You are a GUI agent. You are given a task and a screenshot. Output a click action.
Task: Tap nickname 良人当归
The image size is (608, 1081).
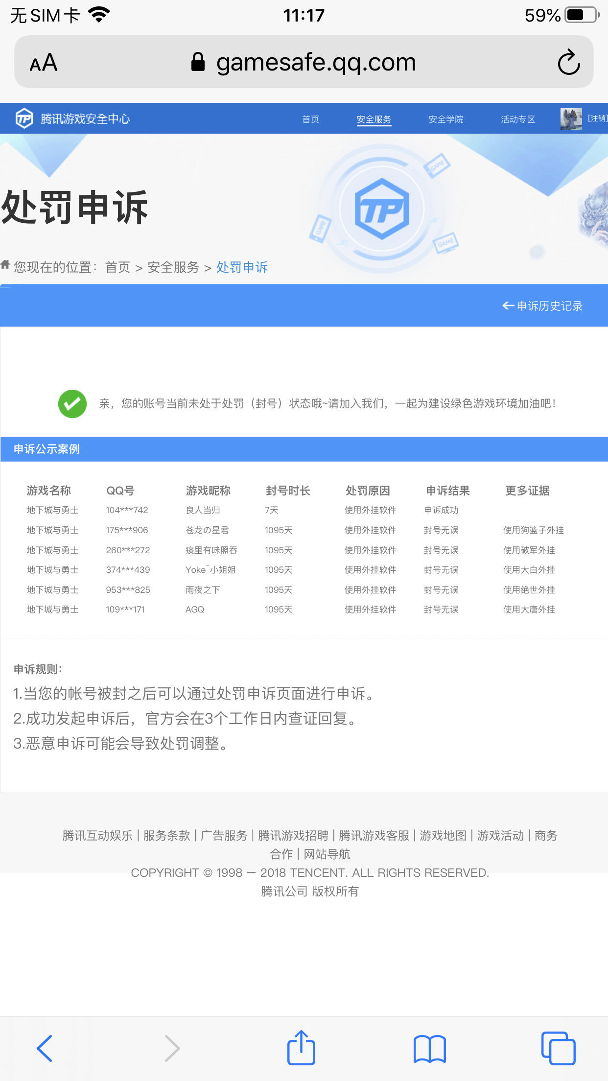click(x=203, y=510)
